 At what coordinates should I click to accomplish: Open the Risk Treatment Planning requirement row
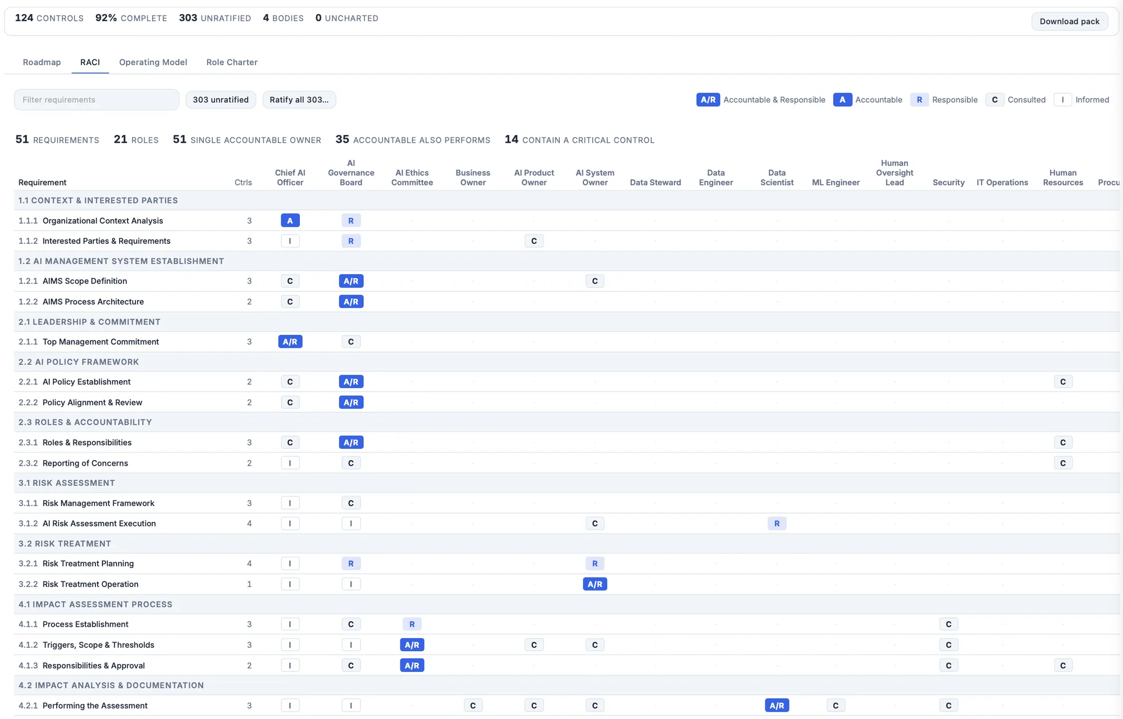click(x=567, y=563)
